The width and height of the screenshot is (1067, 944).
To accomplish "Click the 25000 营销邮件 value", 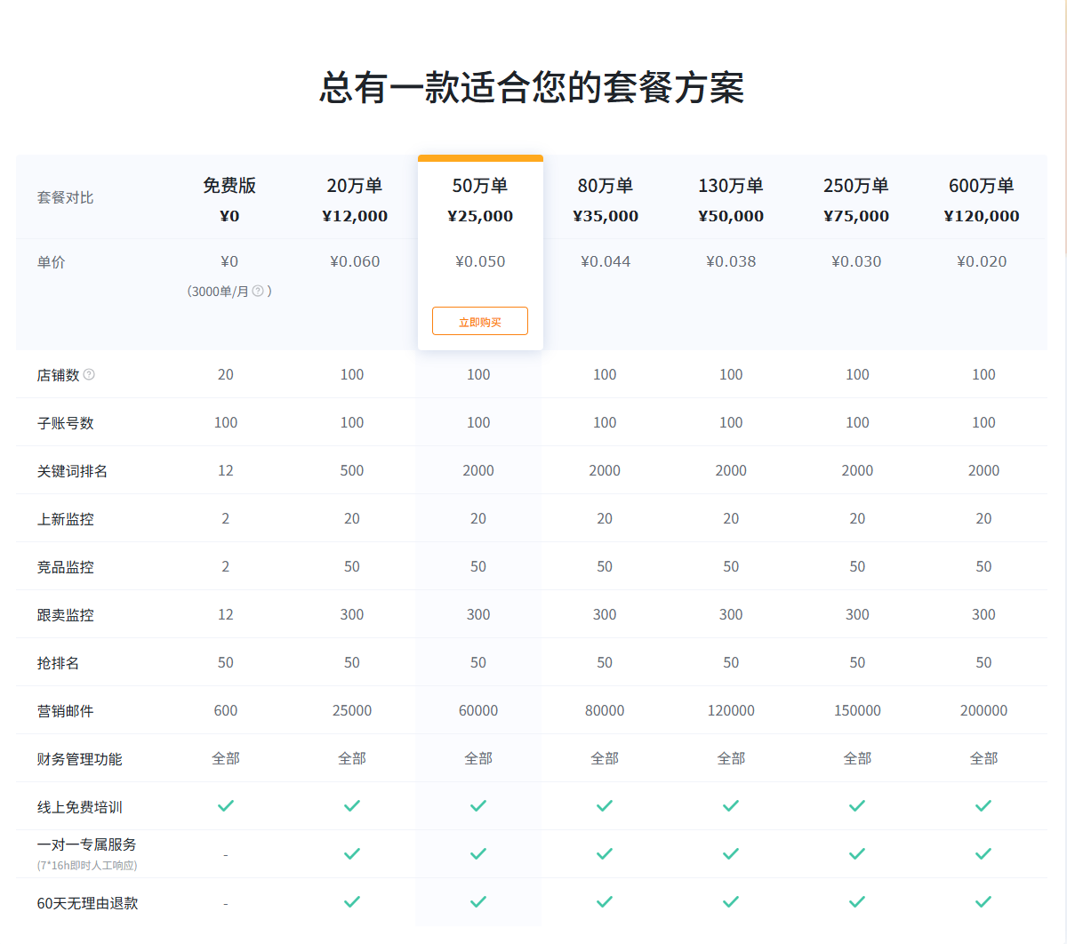I will [352, 710].
